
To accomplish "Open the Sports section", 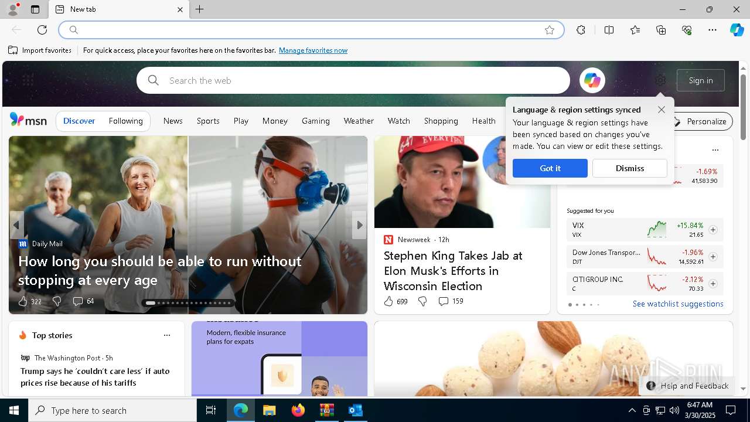I will pyautogui.click(x=208, y=121).
